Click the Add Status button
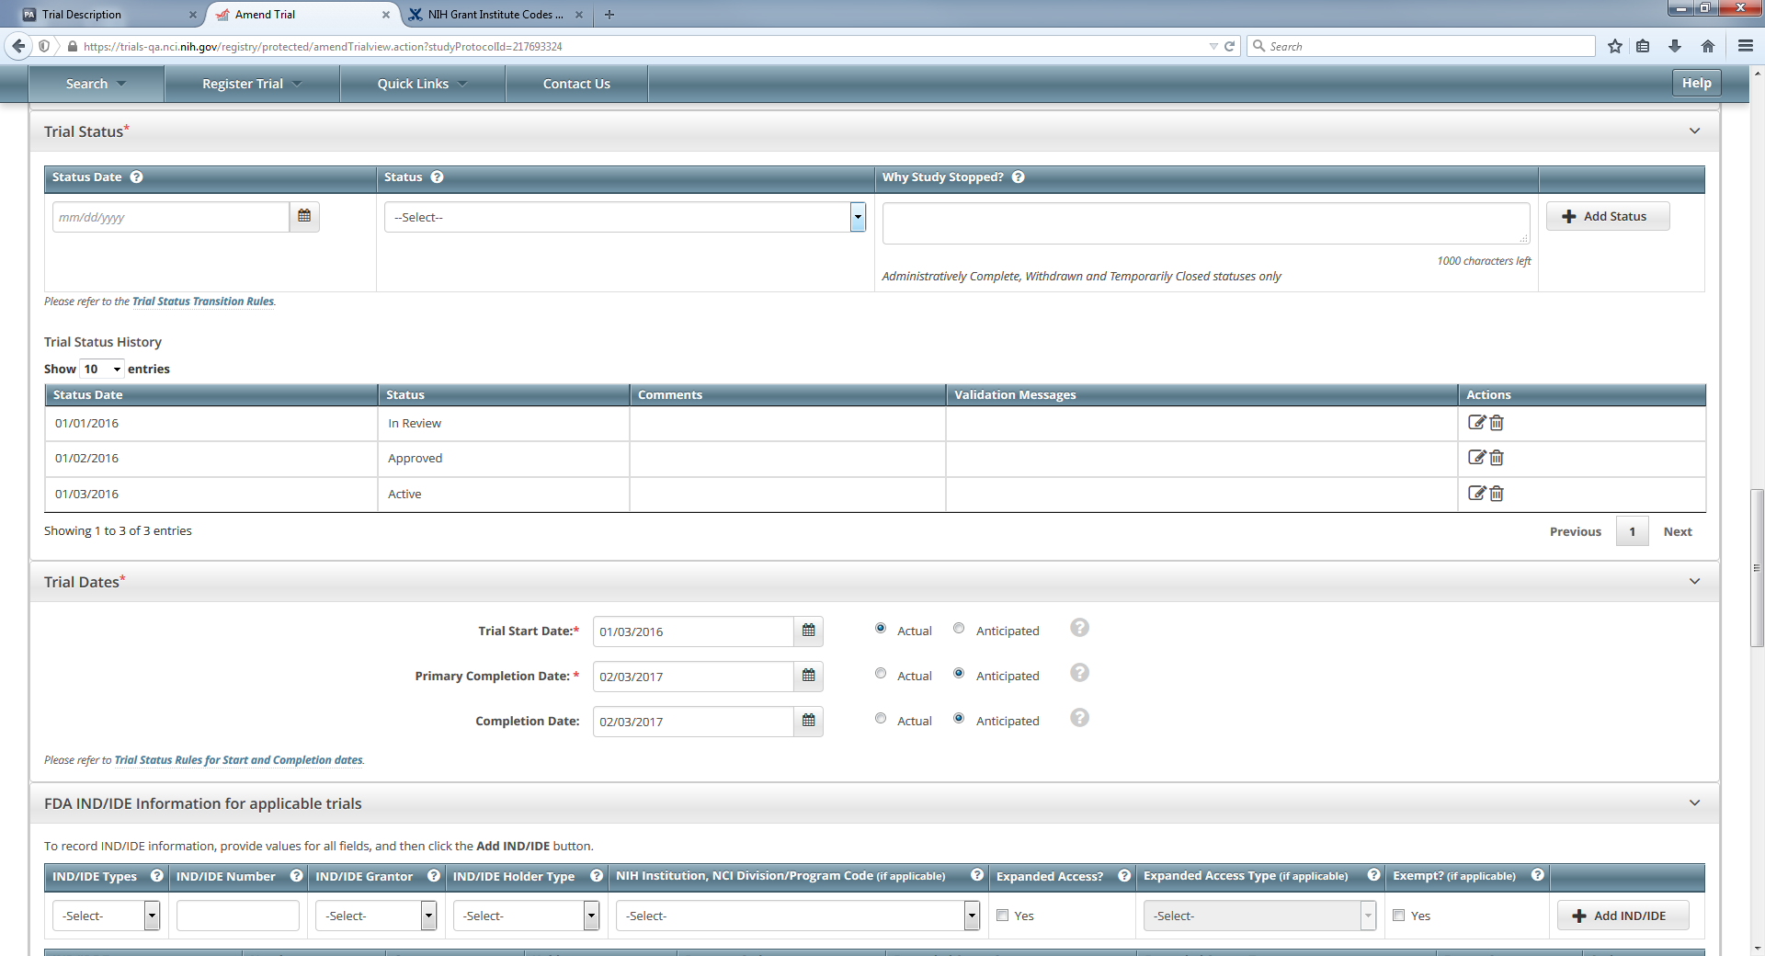Viewport: 1765px width, 956px height. tap(1607, 217)
